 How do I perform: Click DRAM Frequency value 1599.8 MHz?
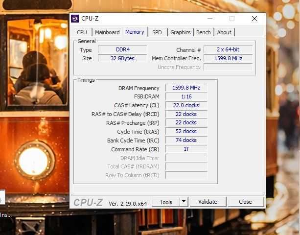(186, 88)
